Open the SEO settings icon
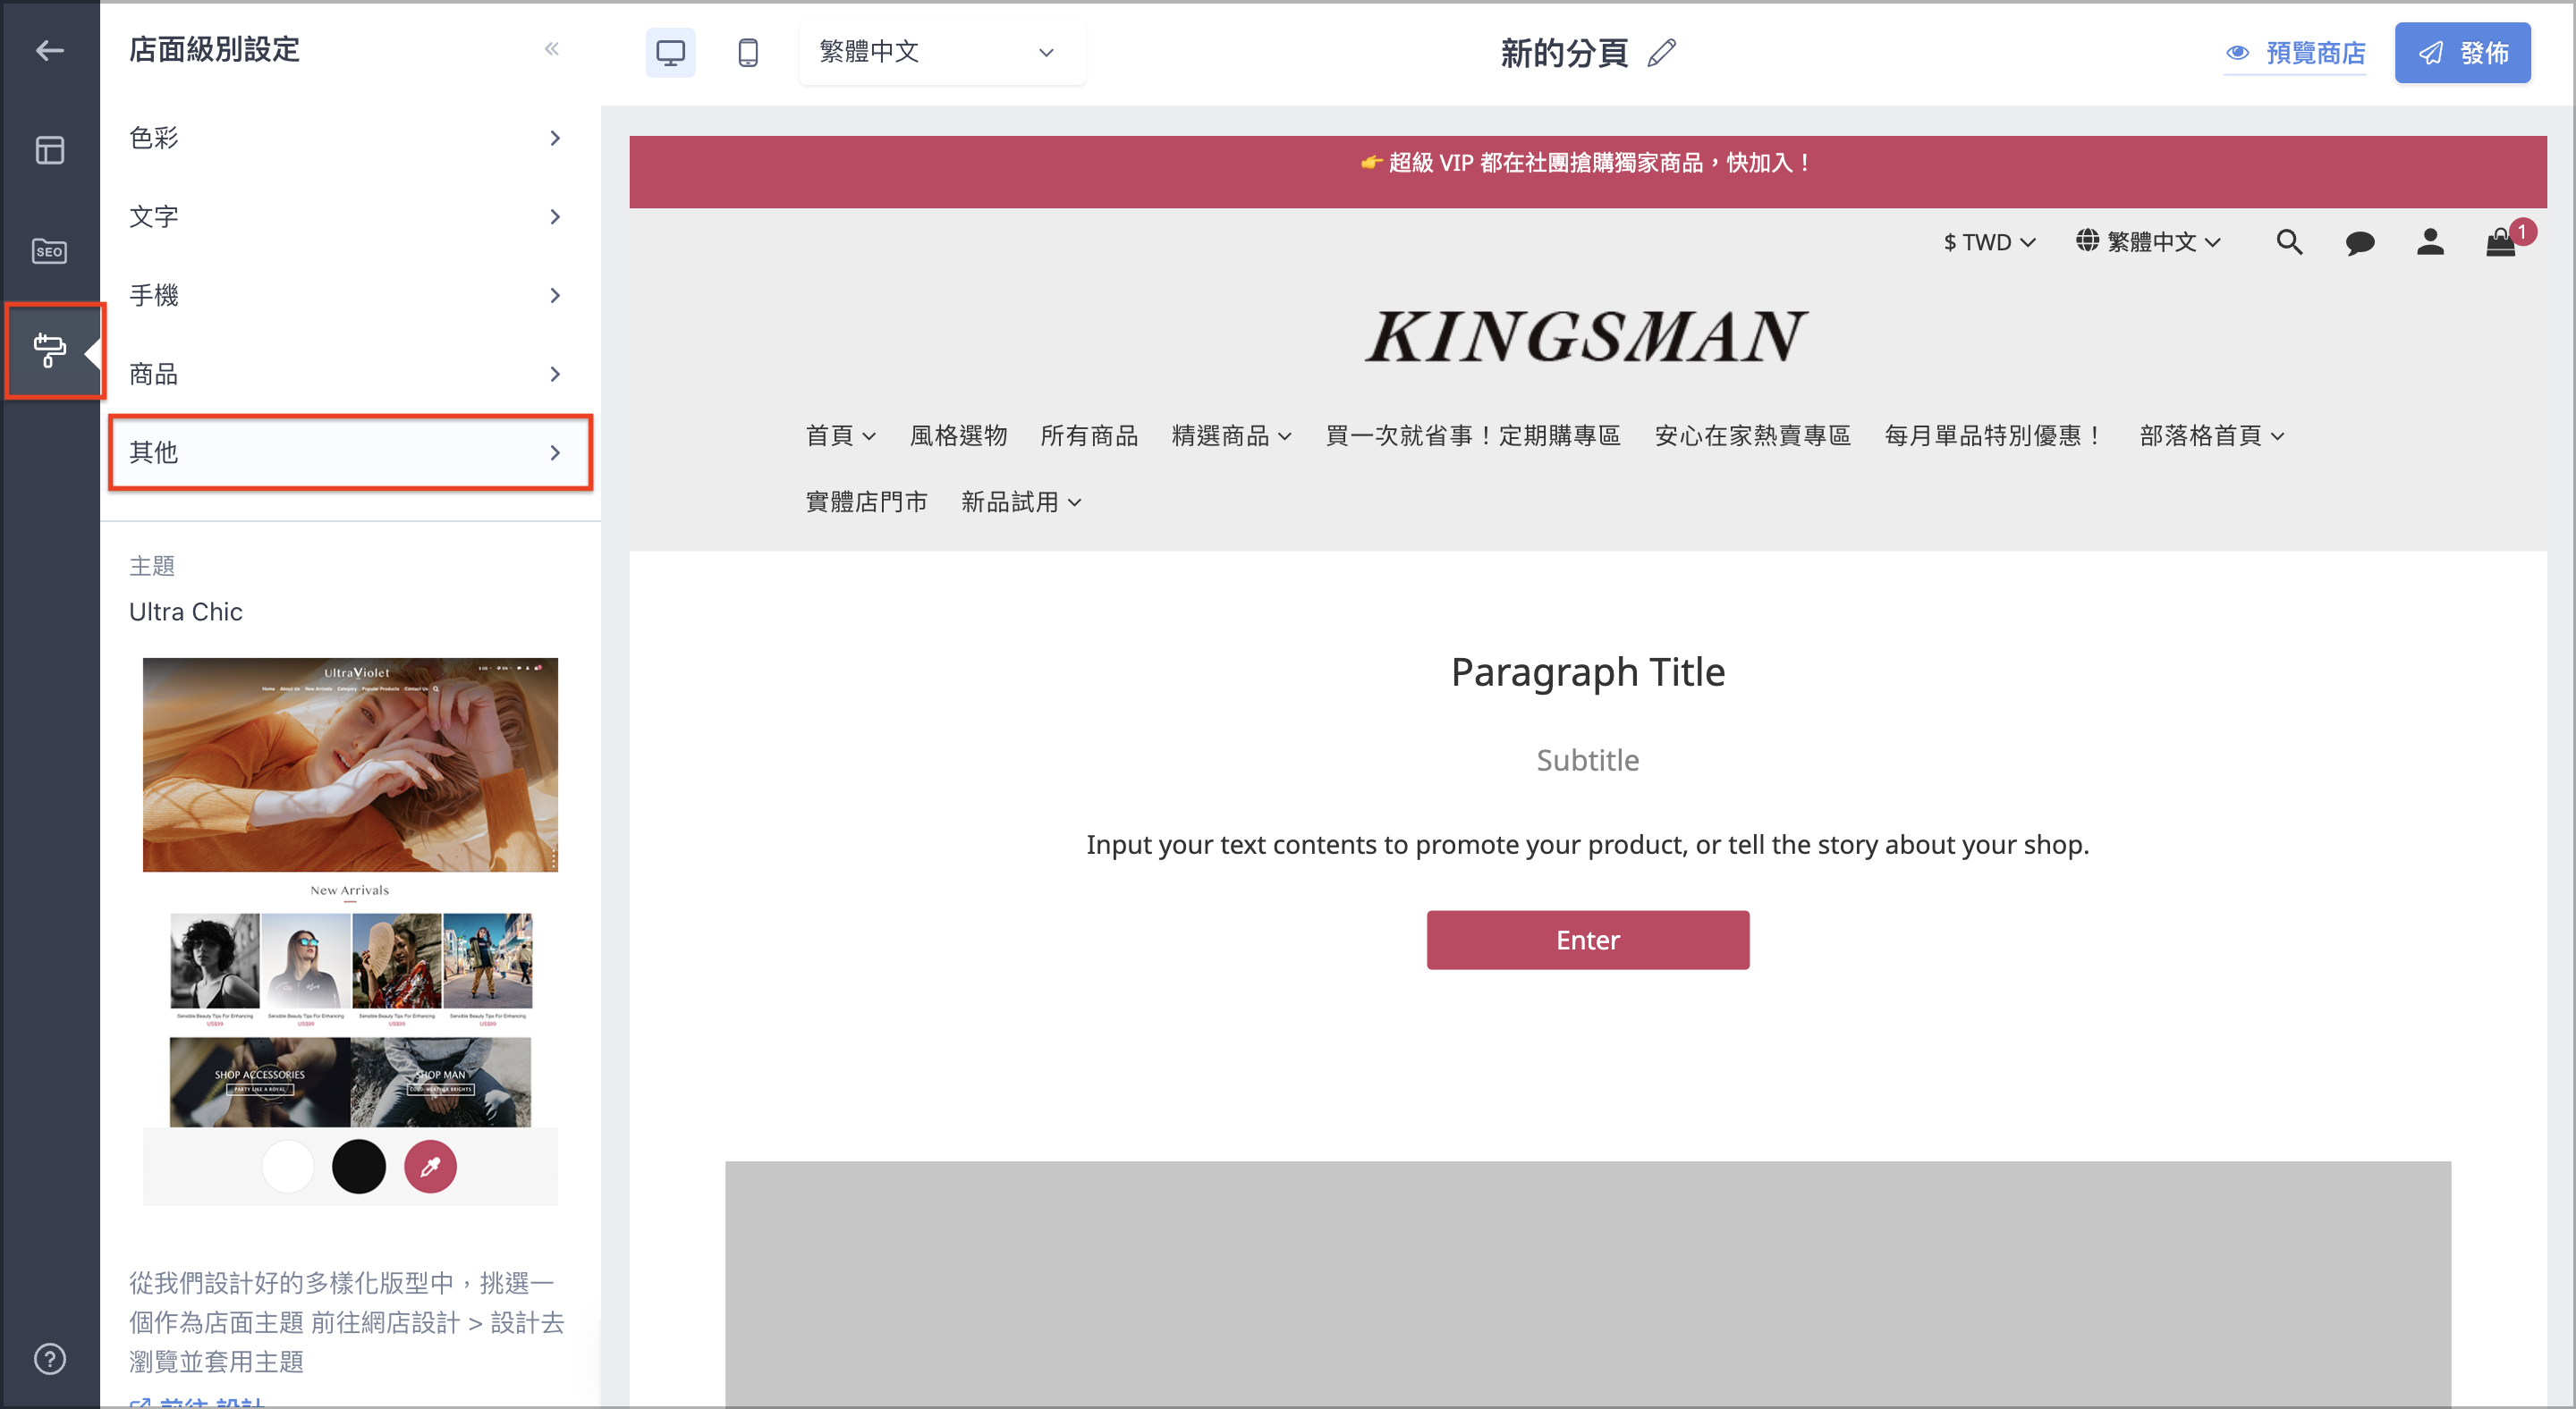 (49, 251)
